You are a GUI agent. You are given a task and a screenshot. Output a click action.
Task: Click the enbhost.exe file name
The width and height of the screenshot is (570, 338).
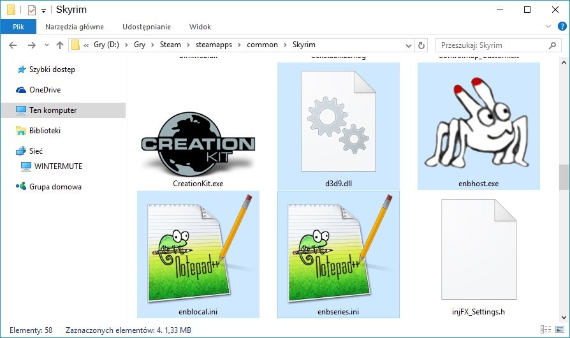(x=478, y=184)
